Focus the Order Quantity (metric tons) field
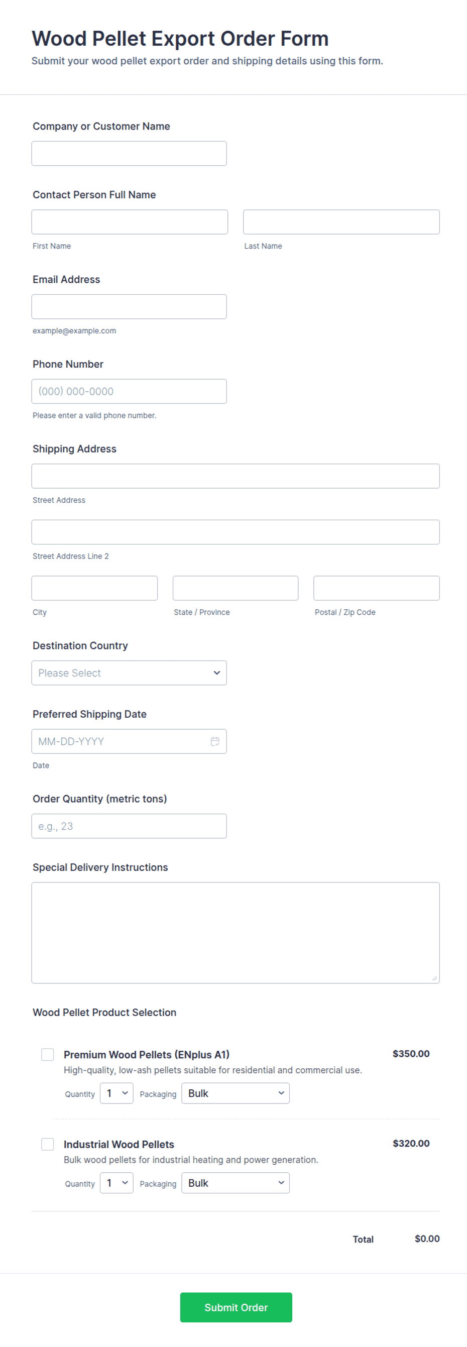This screenshot has width=467, height=1347. pyautogui.click(x=129, y=826)
